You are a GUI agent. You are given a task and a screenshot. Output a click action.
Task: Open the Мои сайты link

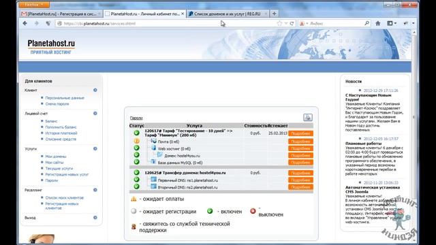point(54,163)
